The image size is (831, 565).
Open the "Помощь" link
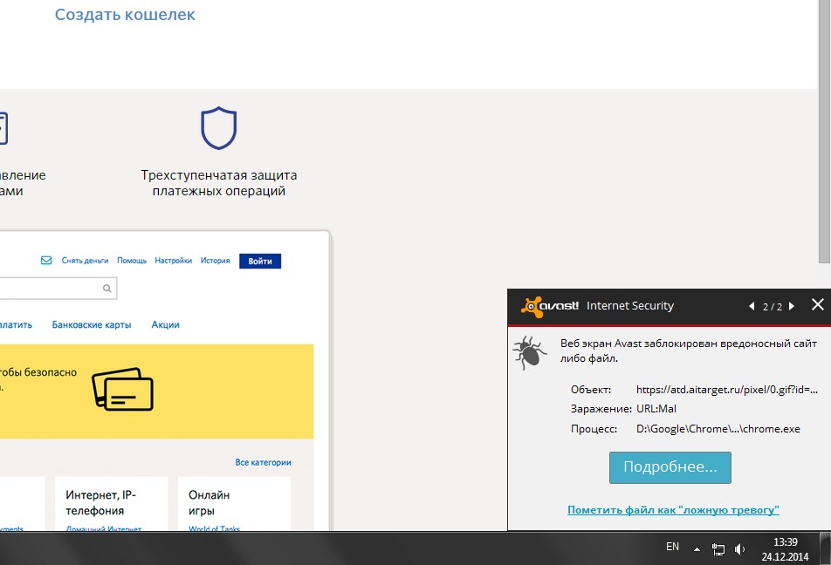[132, 261]
